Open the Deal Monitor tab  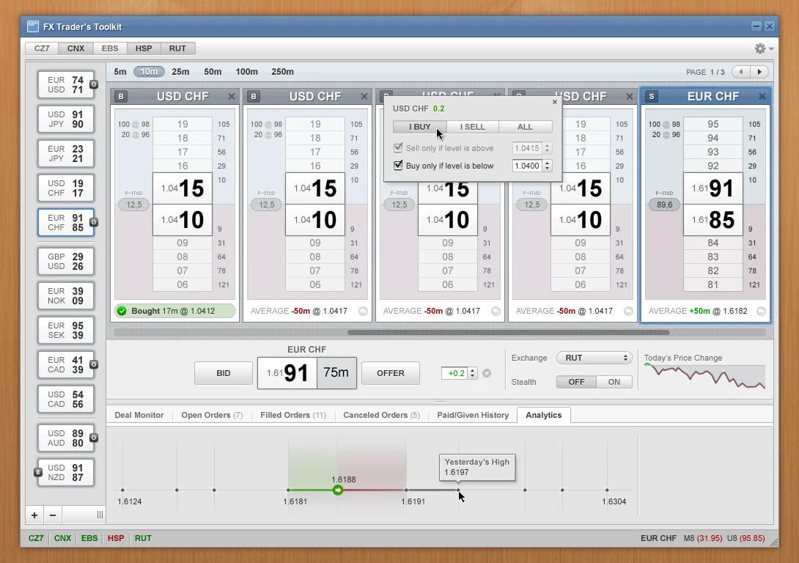[139, 415]
